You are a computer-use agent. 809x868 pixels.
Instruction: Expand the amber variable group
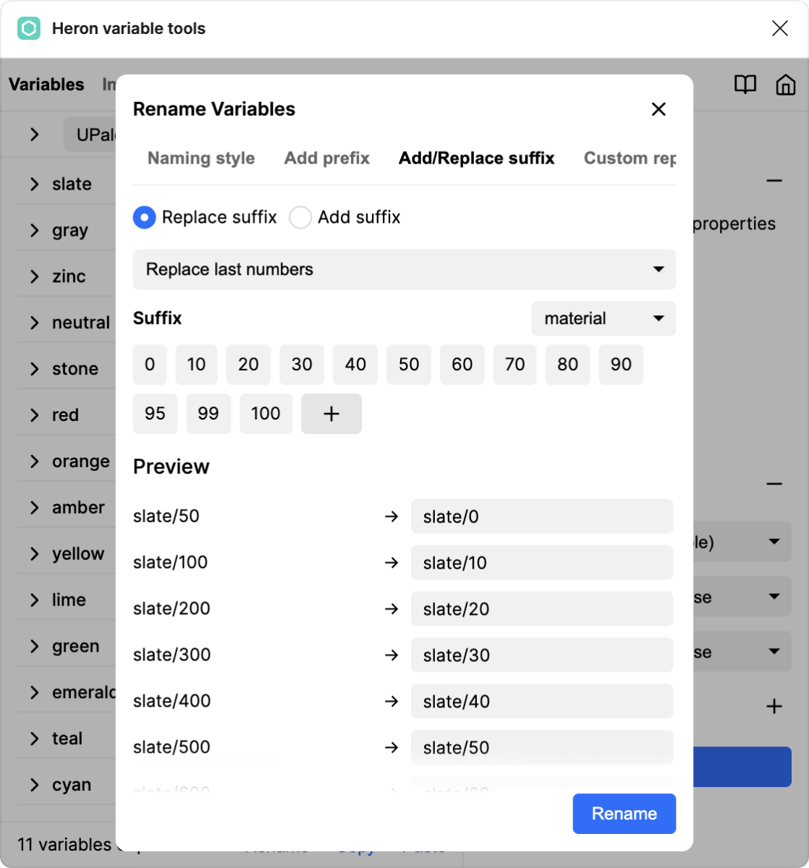pos(34,508)
